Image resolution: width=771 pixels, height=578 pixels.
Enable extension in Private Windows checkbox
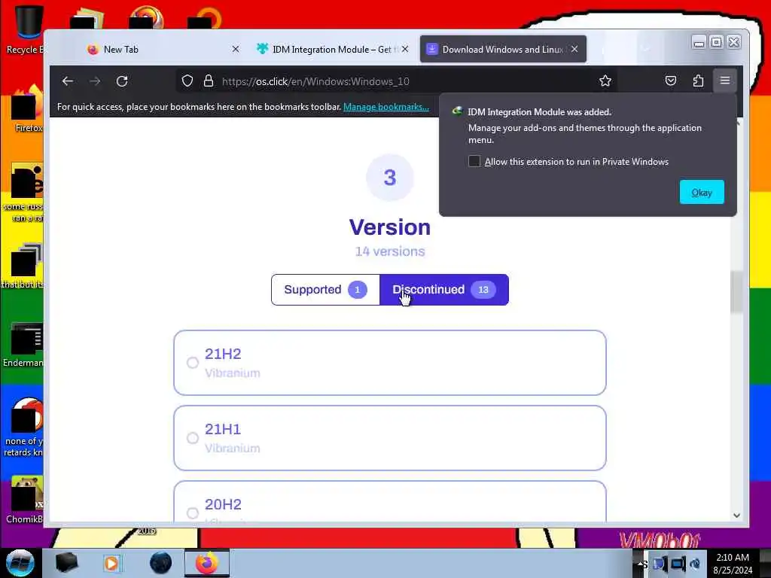(x=474, y=161)
